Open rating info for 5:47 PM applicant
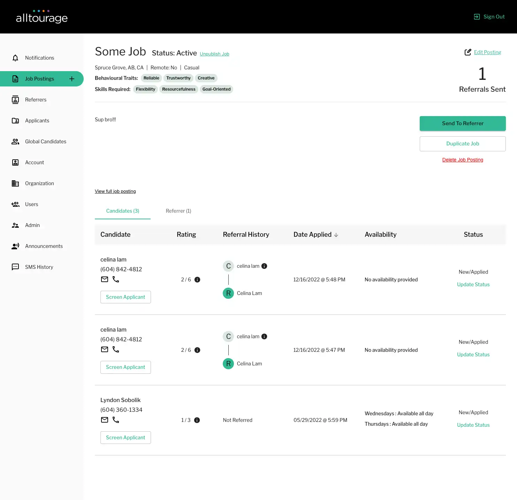This screenshot has height=500, width=517. pos(197,350)
